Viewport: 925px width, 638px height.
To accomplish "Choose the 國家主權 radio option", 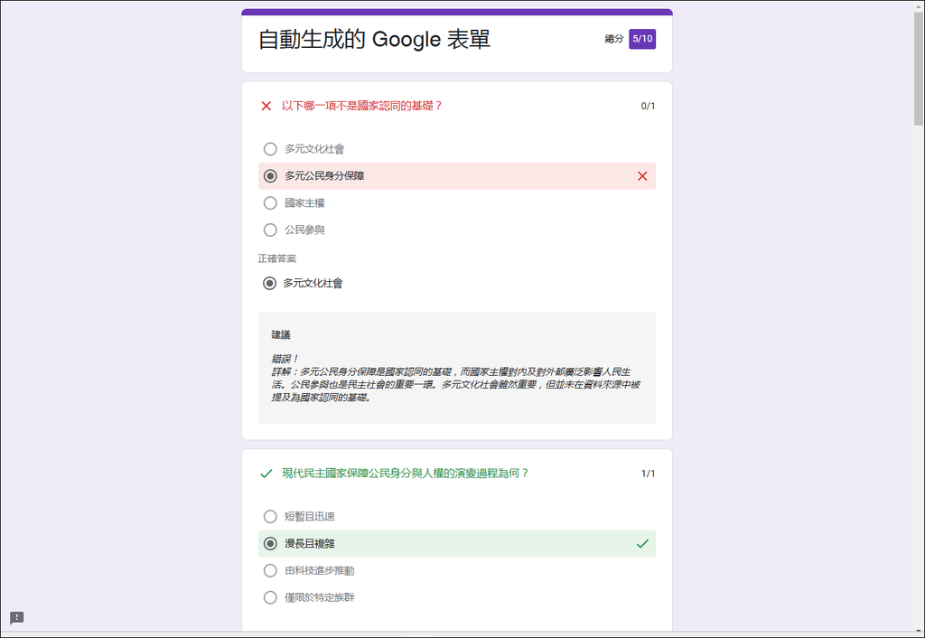I will click(270, 203).
